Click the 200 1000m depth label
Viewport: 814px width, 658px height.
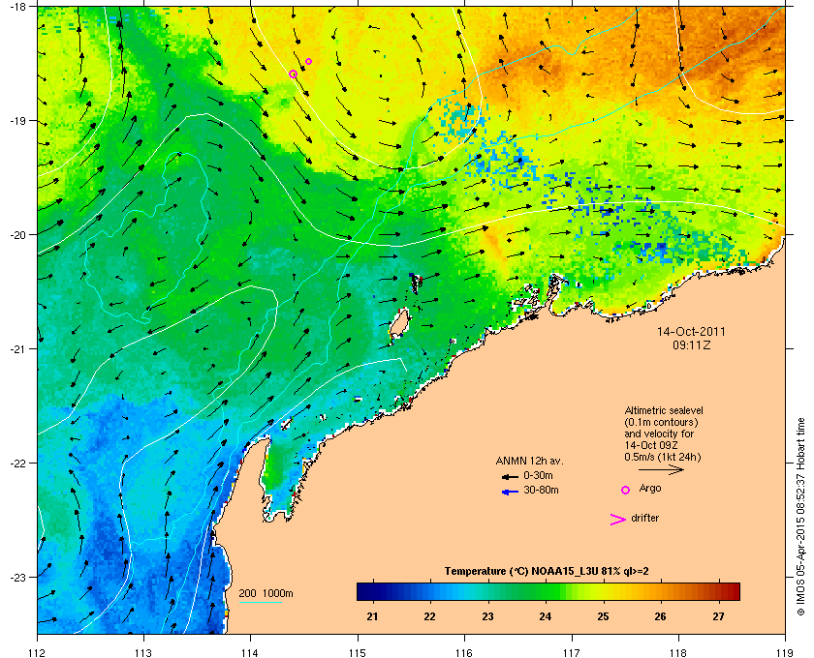pyautogui.click(x=266, y=594)
